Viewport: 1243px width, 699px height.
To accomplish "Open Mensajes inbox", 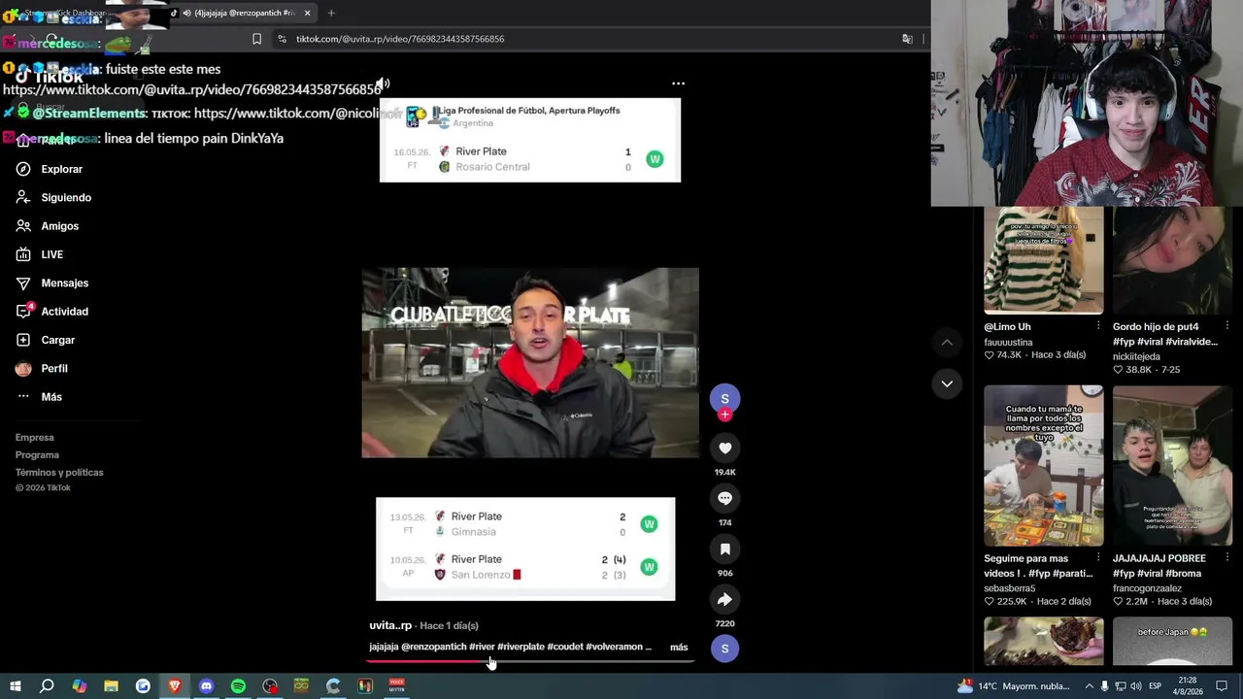I will (x=52, y=283).
